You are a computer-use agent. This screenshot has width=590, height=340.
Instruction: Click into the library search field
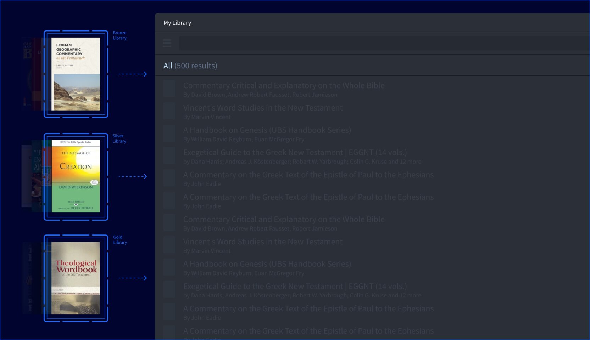383,43
